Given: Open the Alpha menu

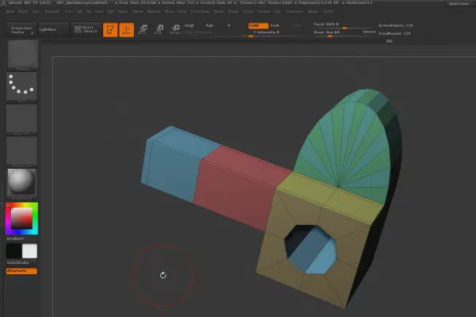Looking at the screenshot, I should [10, 12].
